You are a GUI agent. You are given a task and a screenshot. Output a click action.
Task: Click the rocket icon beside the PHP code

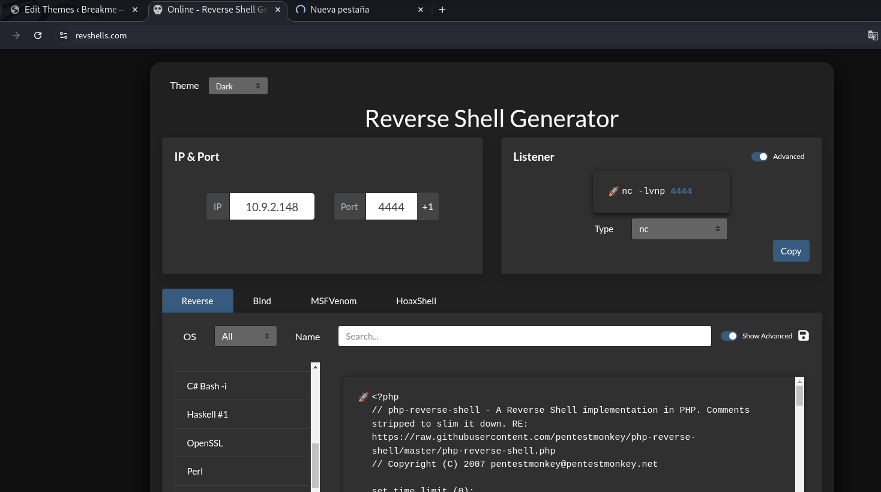point(363,397)
